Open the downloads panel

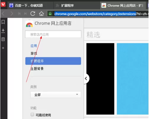tap(3, 31)
